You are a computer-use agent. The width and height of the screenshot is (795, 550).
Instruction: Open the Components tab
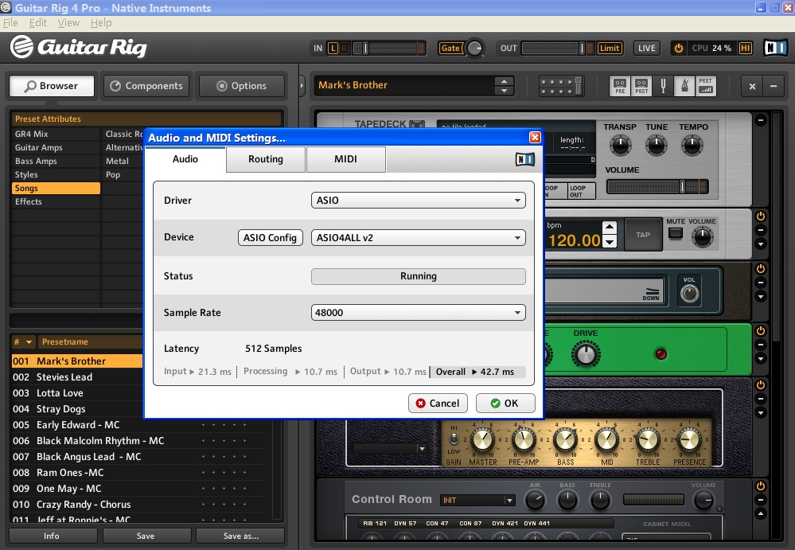click(146, 86)
